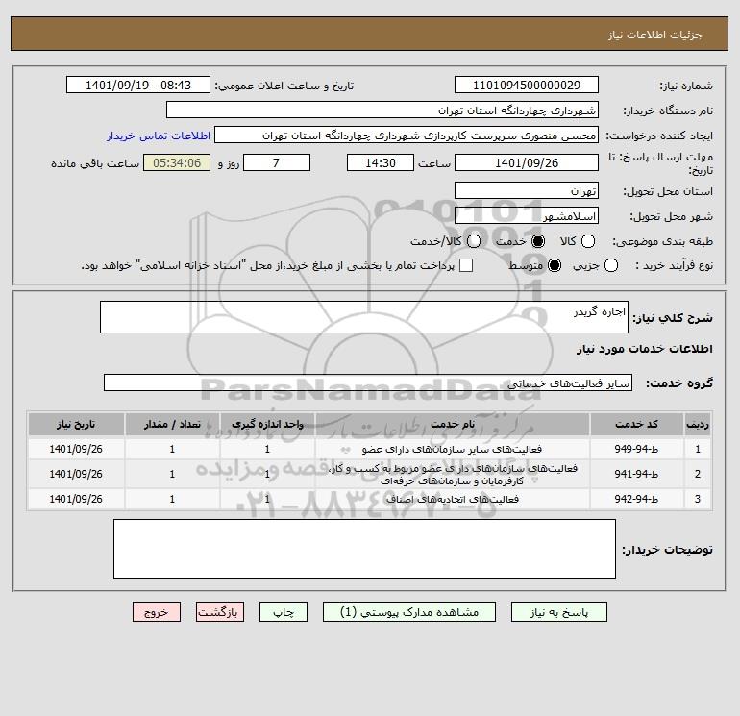Click the remaining days field 7
Screen dimensions: 740x716
pos(277,162)
